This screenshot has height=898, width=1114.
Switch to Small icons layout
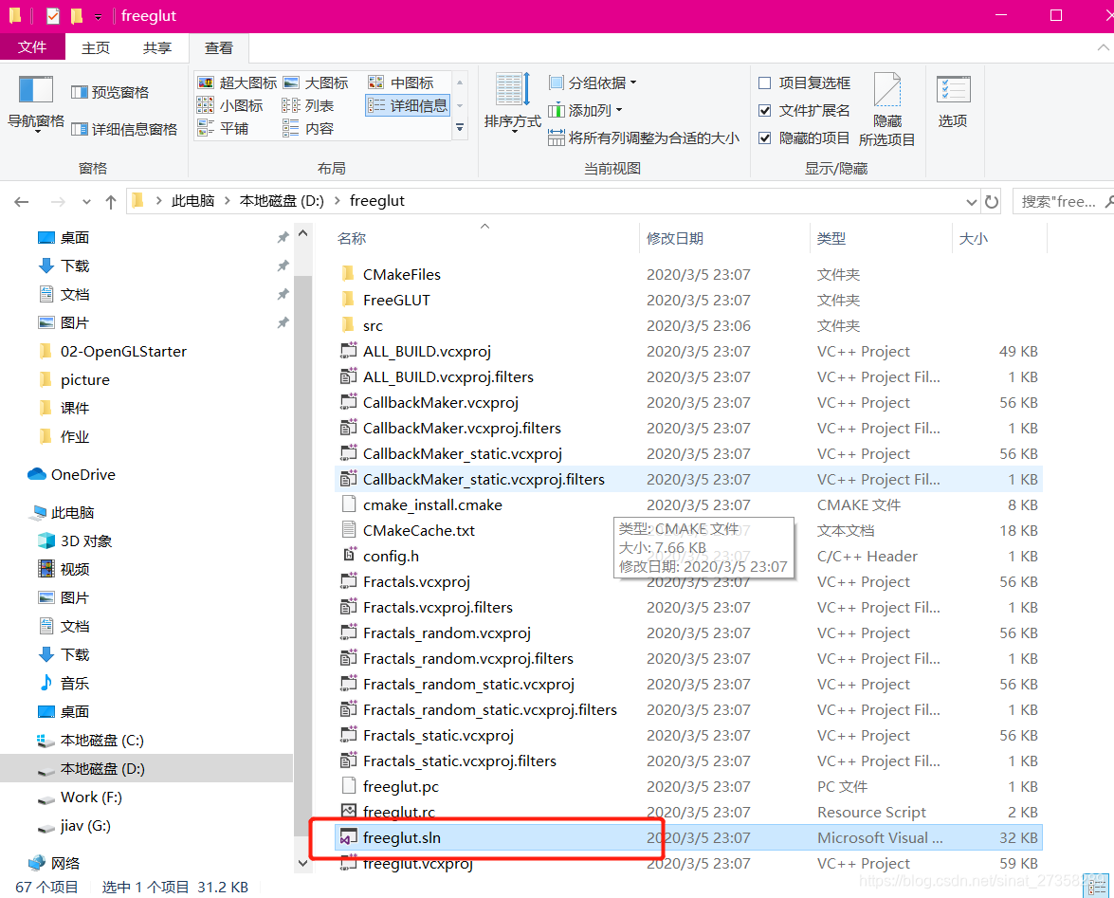[x=229, y=106]
